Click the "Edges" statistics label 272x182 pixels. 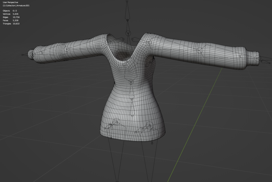[x=6, y=17]
